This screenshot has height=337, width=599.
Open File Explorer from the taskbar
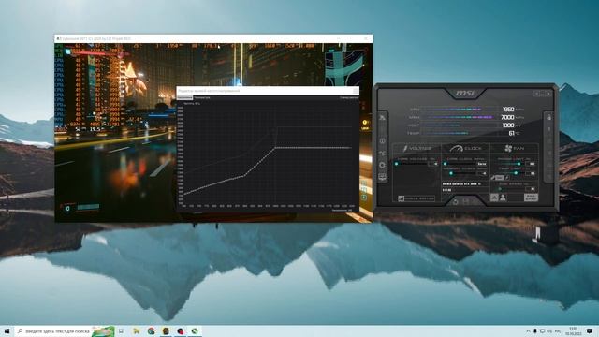[137, 330]
